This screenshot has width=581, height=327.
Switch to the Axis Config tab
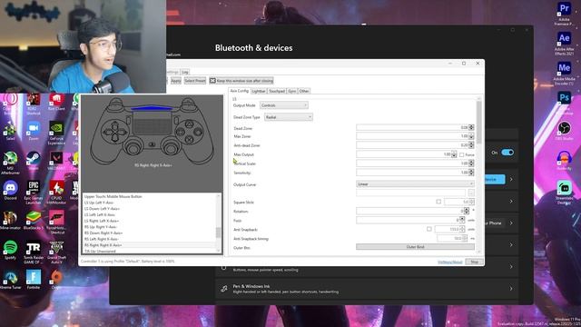tap(240, 91)
